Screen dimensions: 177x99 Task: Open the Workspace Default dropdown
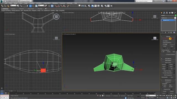tap(26, 1)
